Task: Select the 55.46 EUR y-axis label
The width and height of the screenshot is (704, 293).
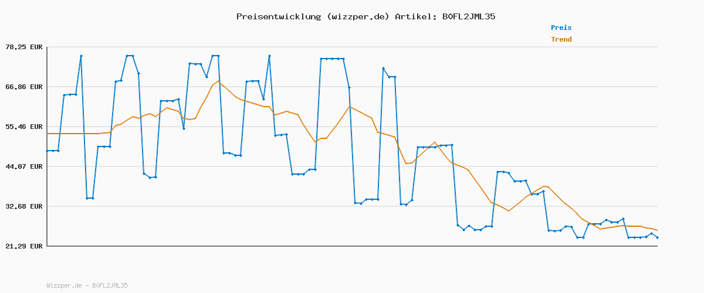Action: pyautogui.click(x=23, y=127)
